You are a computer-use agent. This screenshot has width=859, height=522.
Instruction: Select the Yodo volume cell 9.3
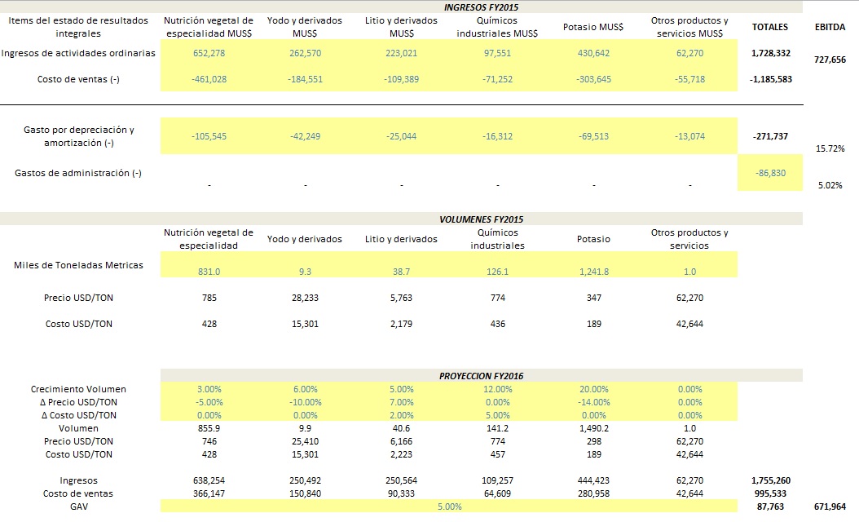pos(305,272)
